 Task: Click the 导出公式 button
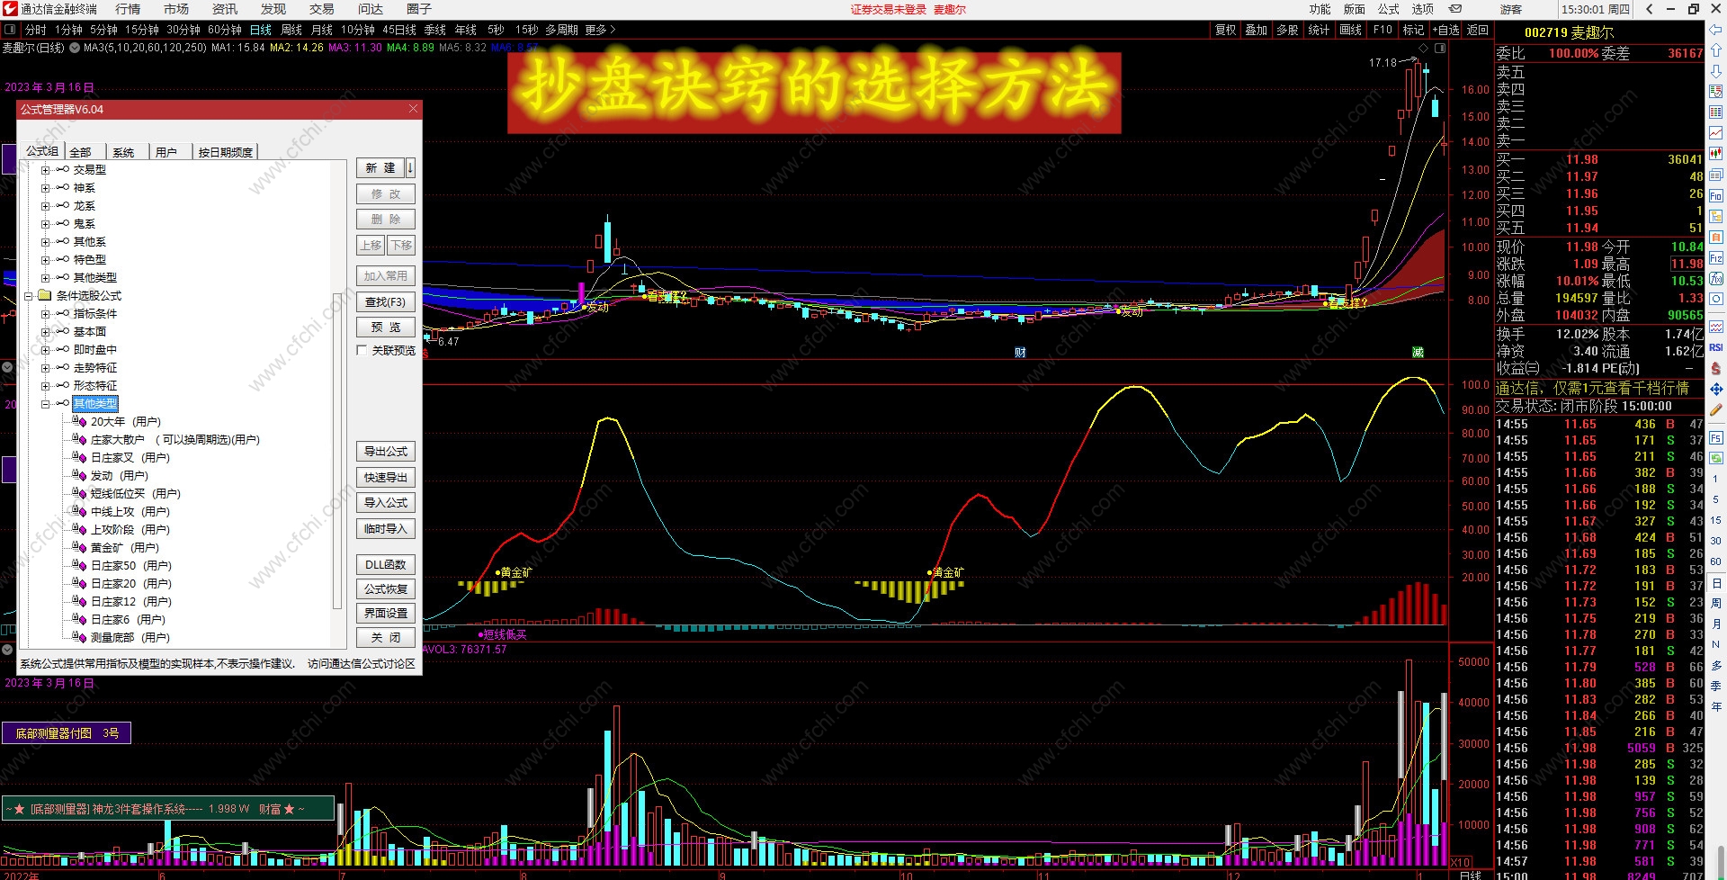[386, 451]
